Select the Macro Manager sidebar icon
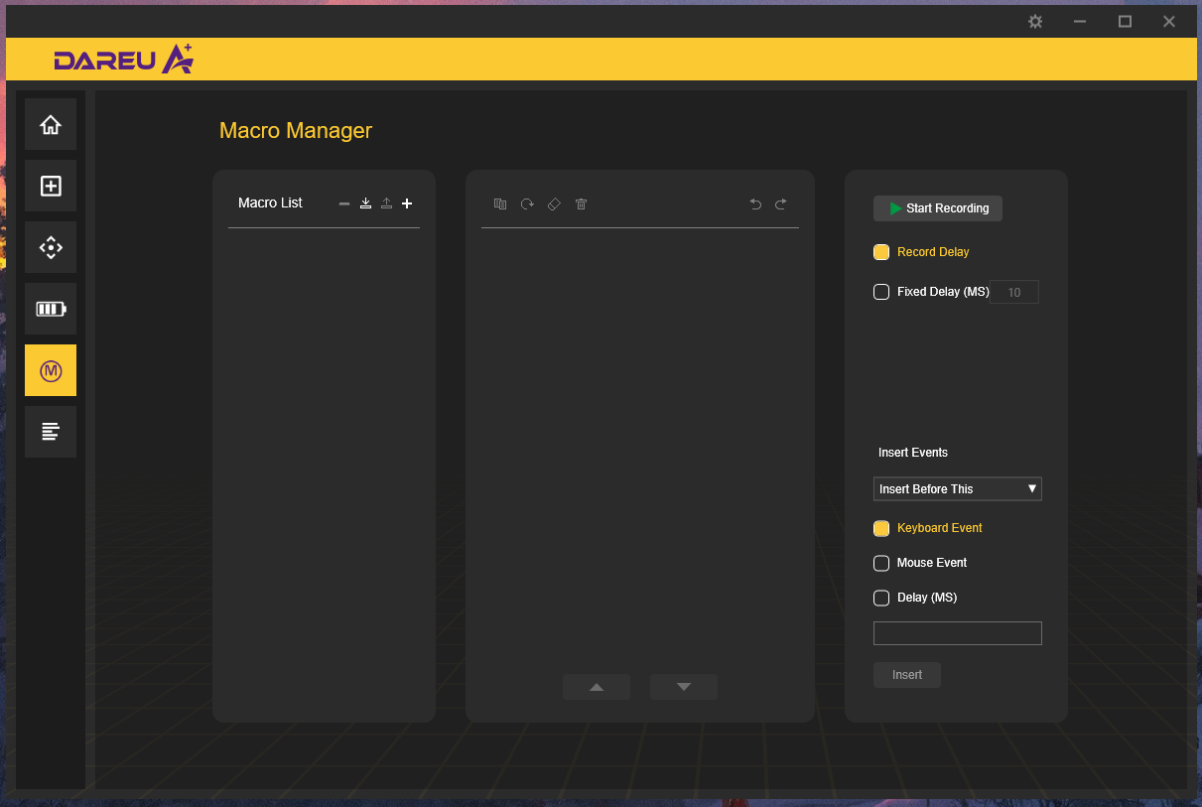 point(51,370)
